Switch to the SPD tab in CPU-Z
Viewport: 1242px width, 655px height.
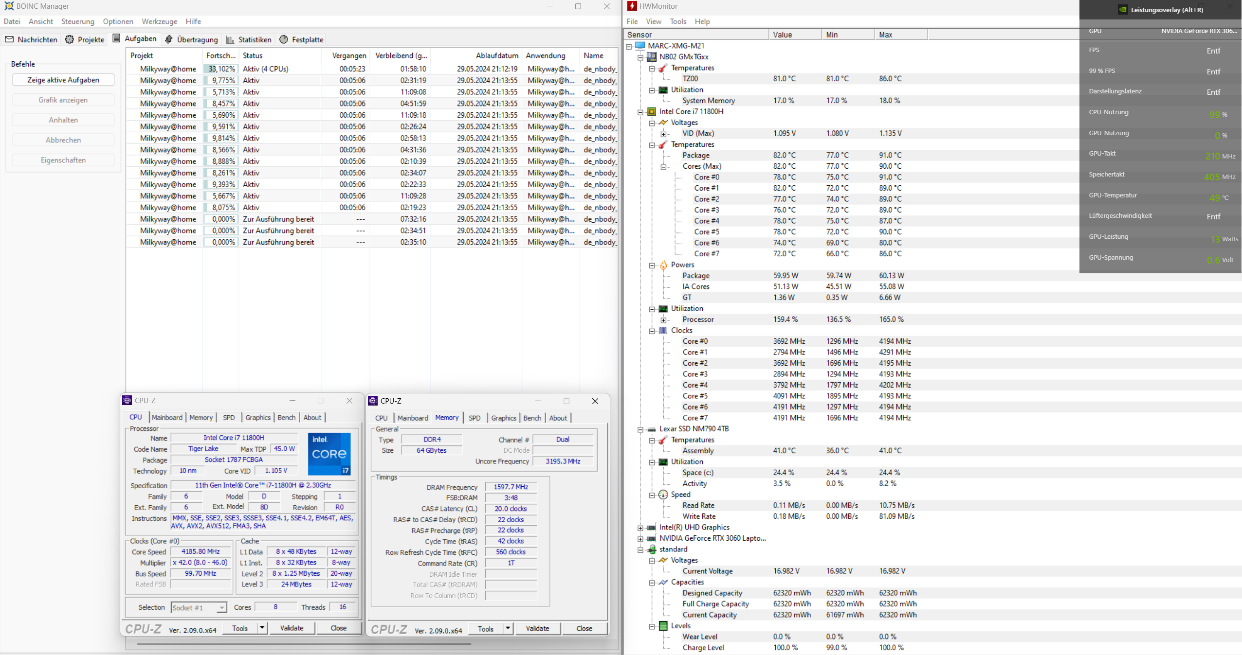[x=228, y=417]
